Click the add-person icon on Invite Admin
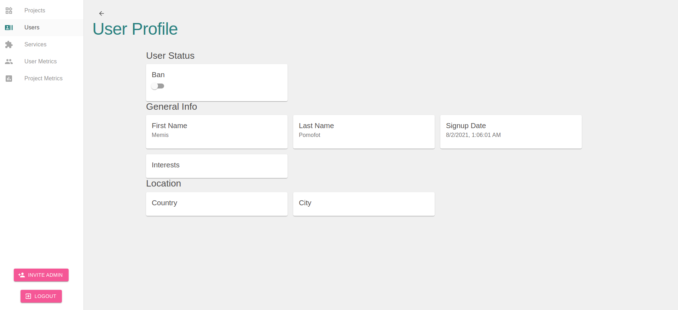678x310 pixels. (22, 275)
